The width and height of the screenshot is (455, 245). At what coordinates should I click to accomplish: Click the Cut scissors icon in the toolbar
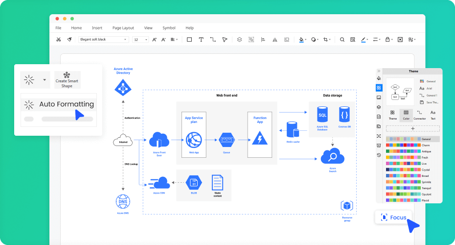pyautogui.click(x=59, y=40)
